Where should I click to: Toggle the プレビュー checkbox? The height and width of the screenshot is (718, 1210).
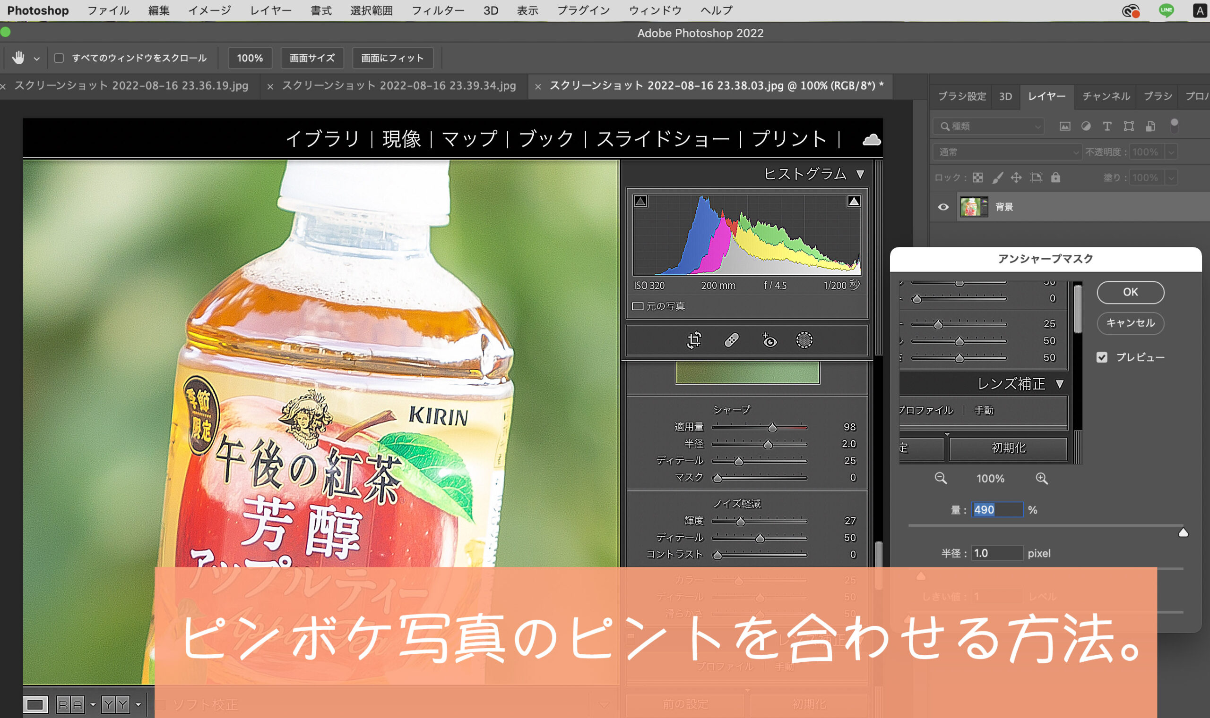pos(1102,357)
